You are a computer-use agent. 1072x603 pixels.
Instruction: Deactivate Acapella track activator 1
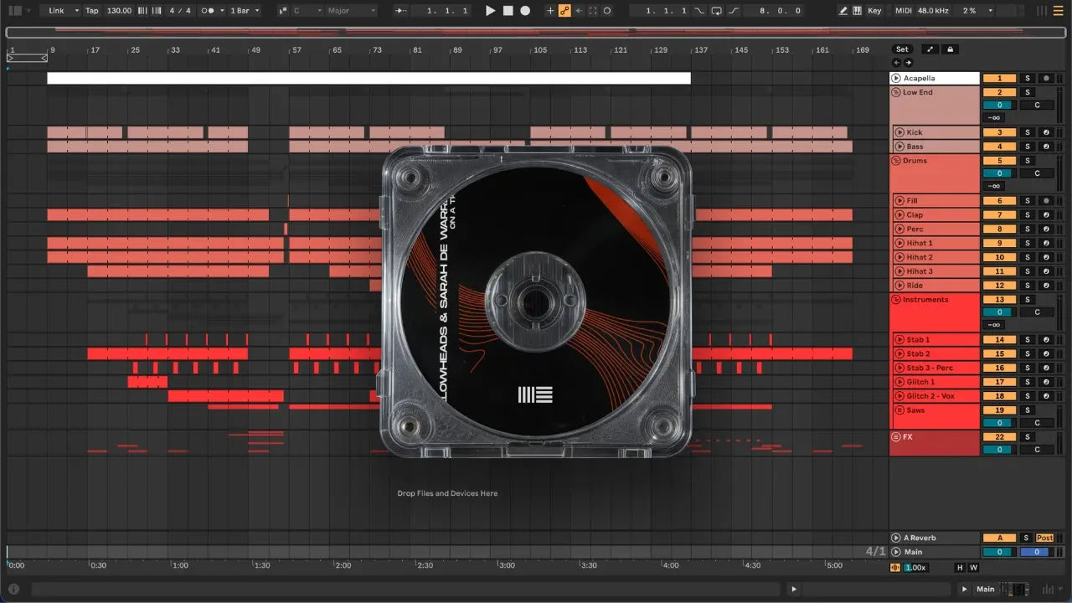coord(999,78)
